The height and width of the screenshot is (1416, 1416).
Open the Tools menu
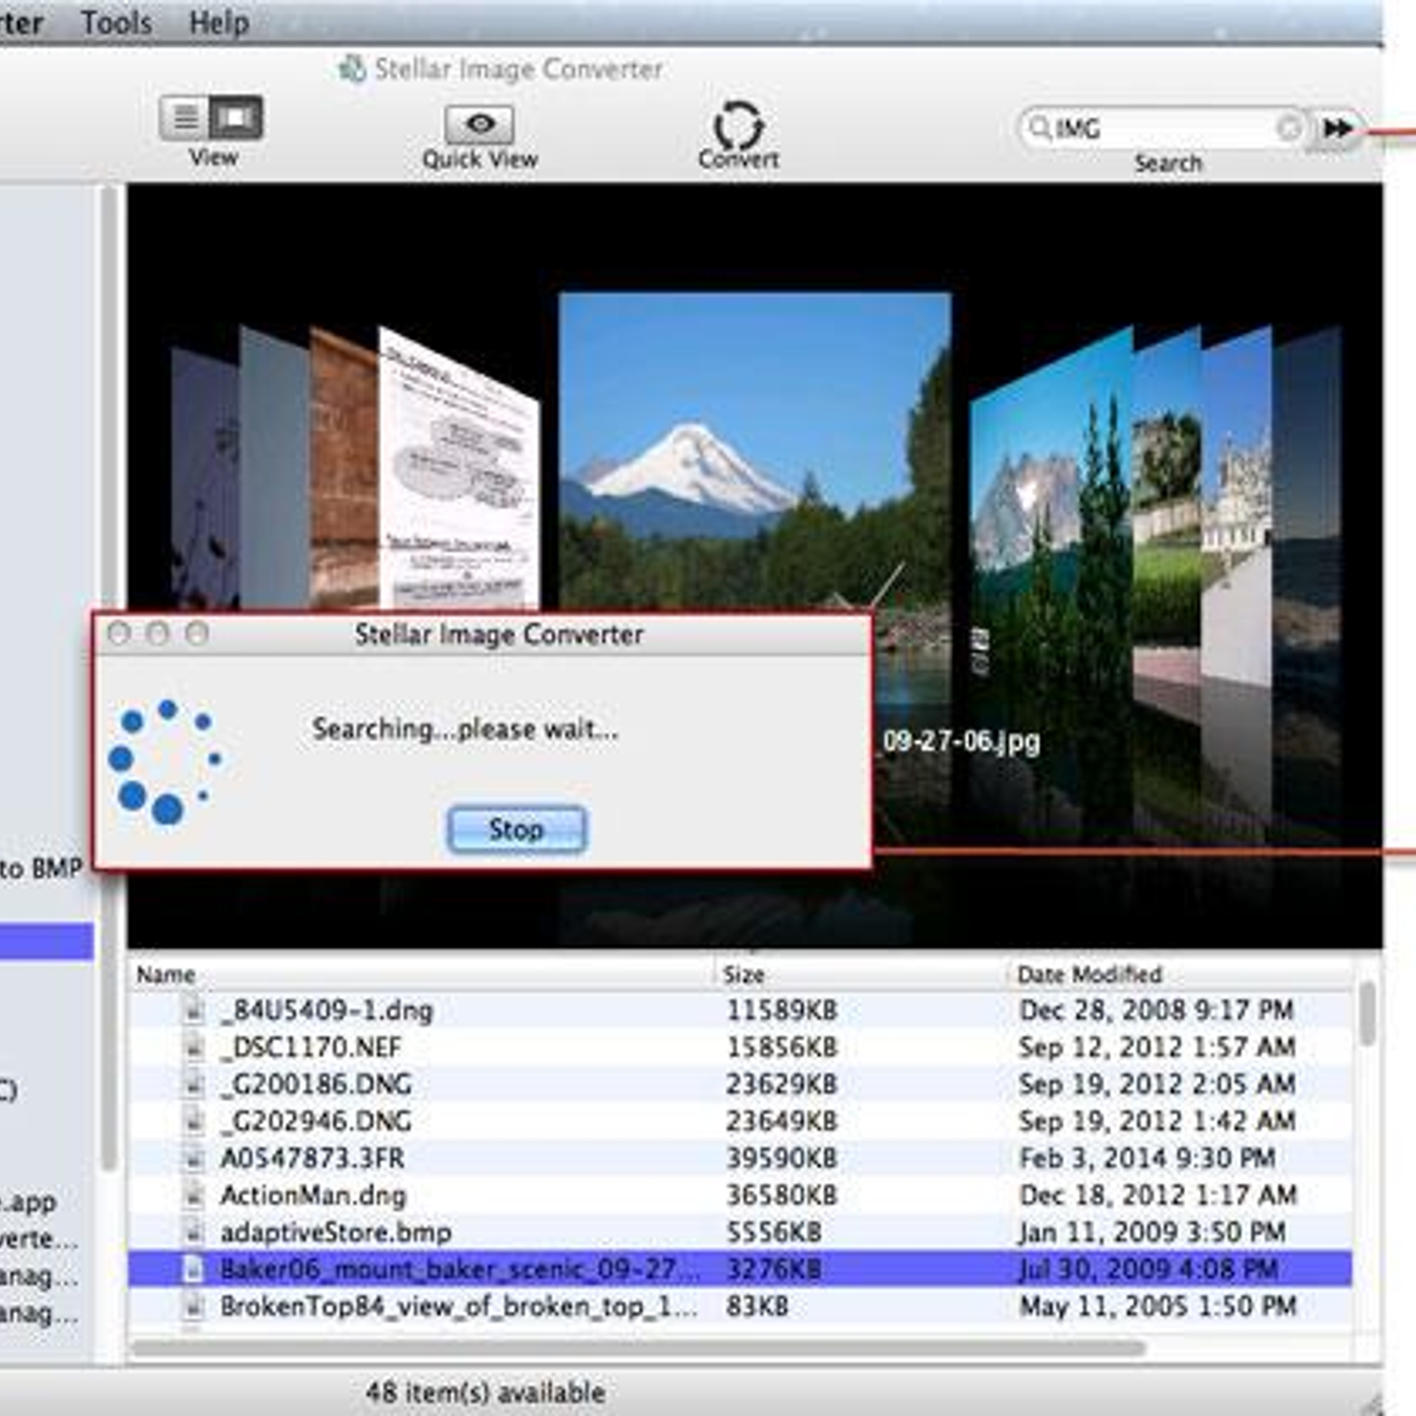(x=116, y=22)
